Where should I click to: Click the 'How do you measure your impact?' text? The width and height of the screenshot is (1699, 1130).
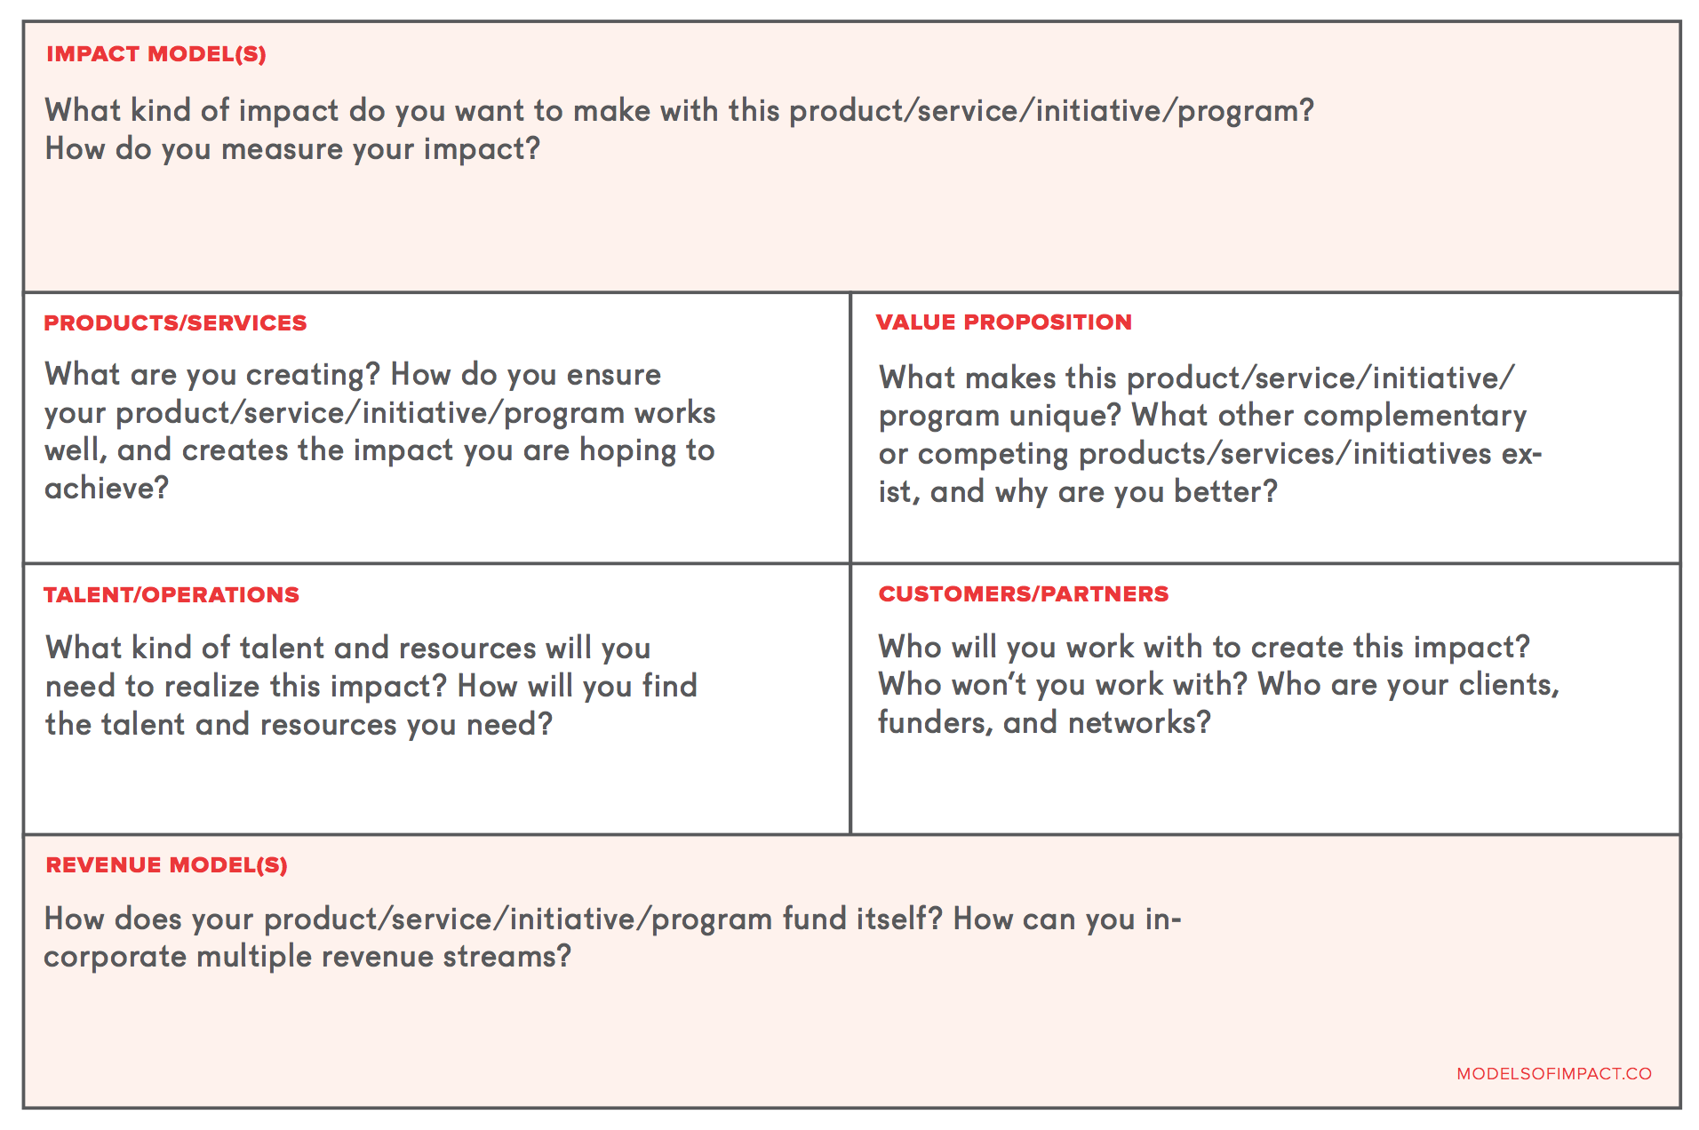pyautogui.click(x=292, y=149)
